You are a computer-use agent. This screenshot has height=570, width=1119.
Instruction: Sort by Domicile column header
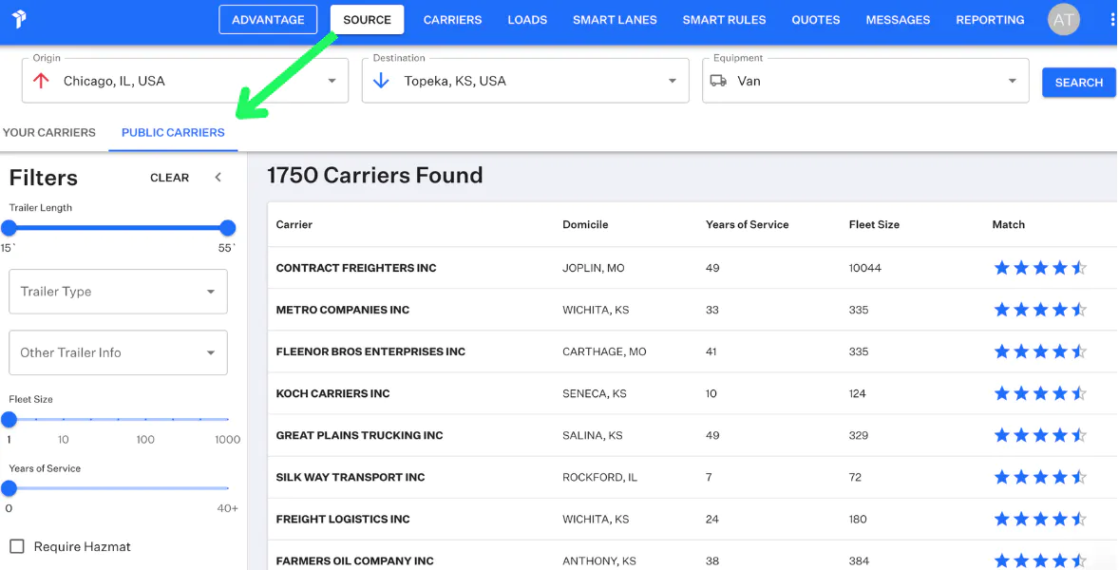click(x=585, y=225)
